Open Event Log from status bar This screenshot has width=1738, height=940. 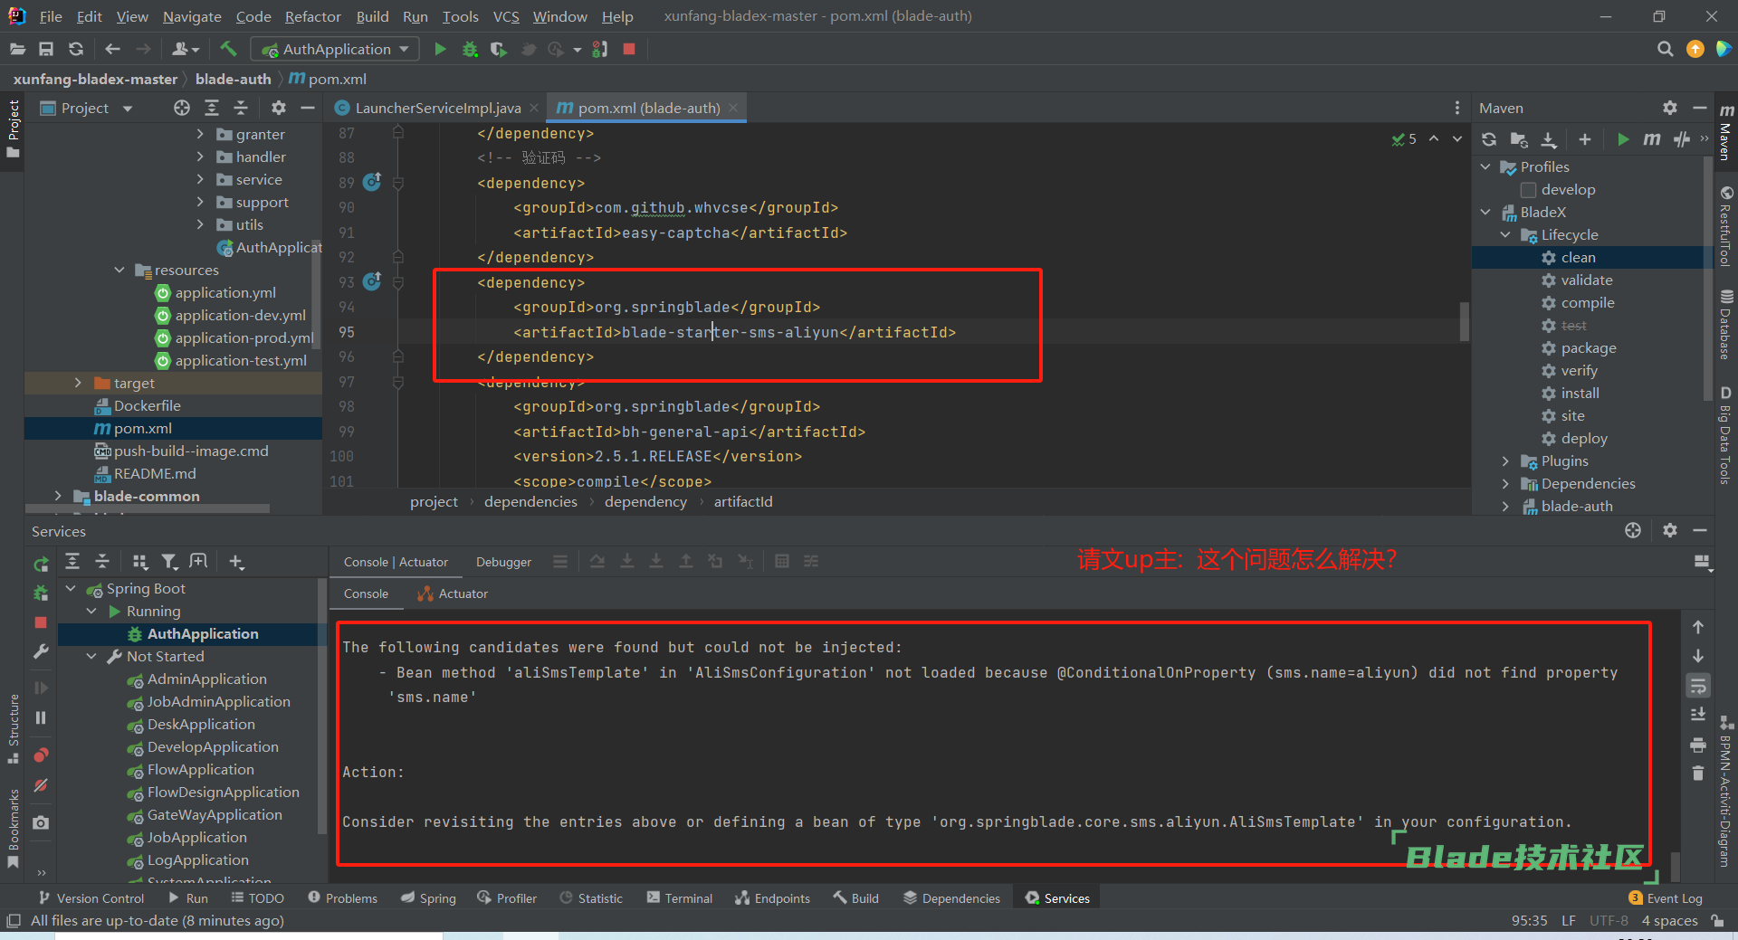coord(1666,898)
